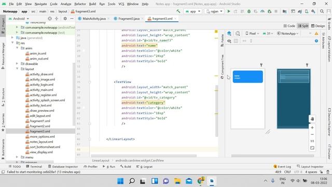Switch editor to Design view
The width and height of the screenshot is (332, 187).
click(318, 26)
